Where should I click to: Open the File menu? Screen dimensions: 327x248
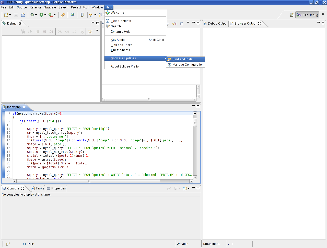tap(4, 7)
